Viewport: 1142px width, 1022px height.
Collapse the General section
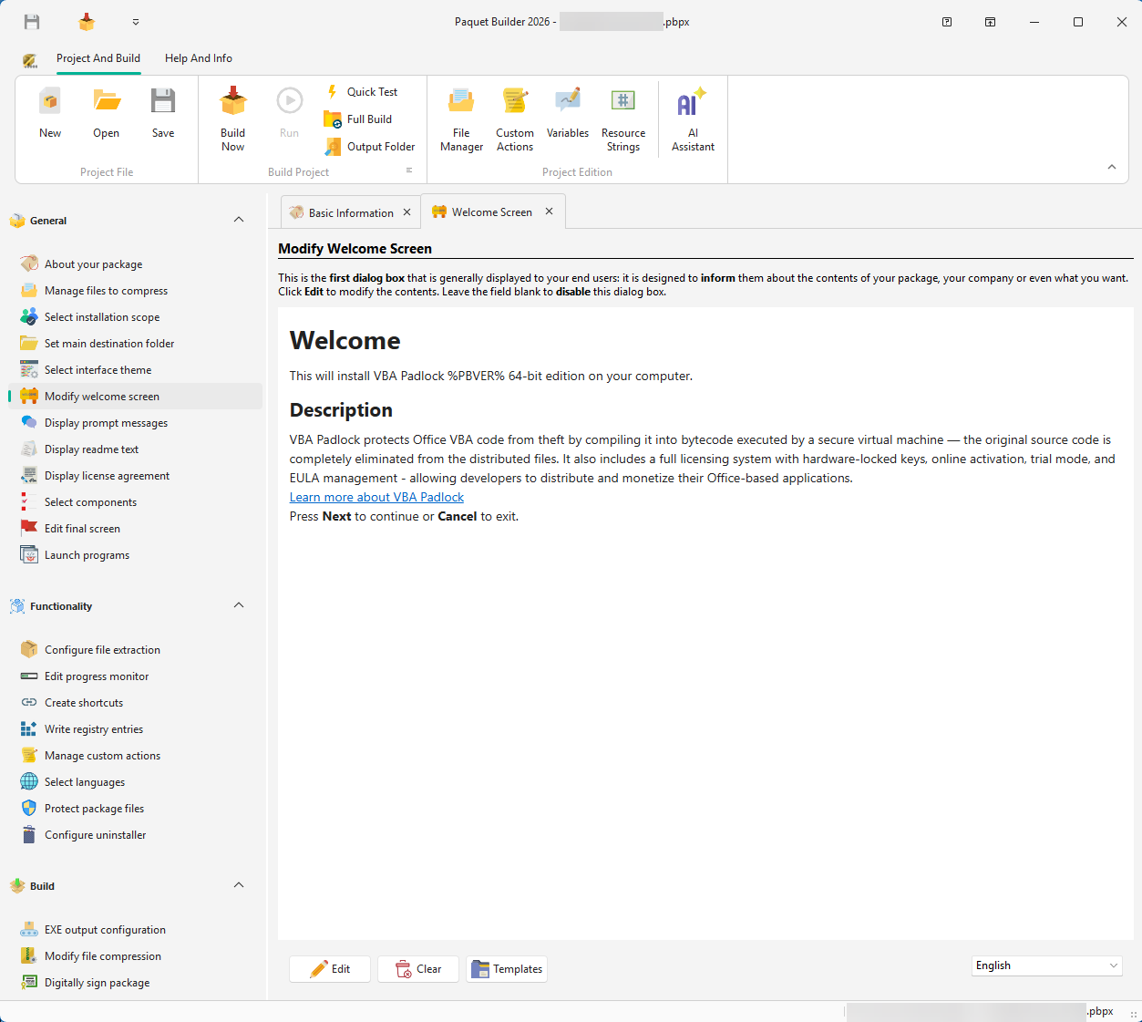point(238,220)
